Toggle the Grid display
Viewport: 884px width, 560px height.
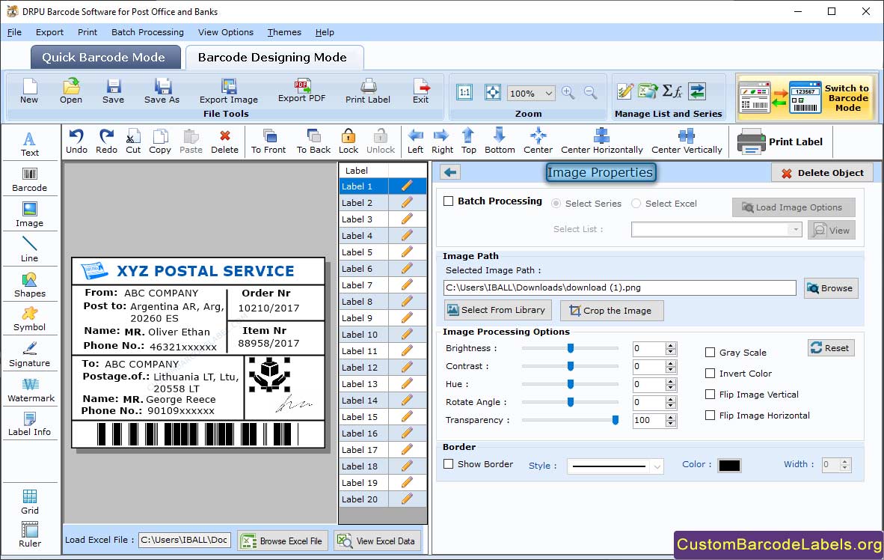click(29, 502)
